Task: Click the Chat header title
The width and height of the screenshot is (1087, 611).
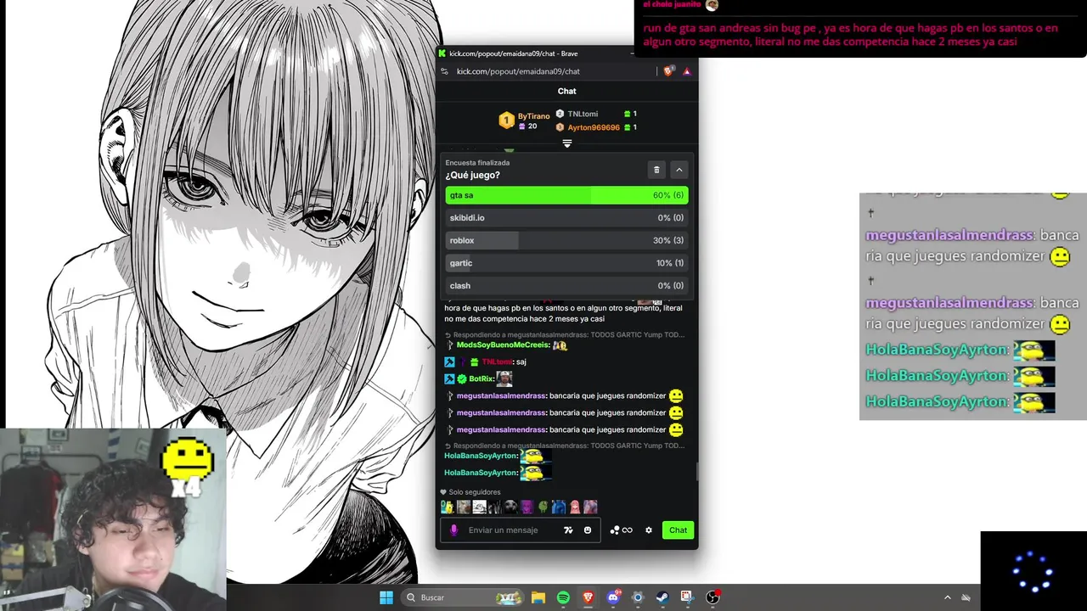Action: tap(566, 91)
